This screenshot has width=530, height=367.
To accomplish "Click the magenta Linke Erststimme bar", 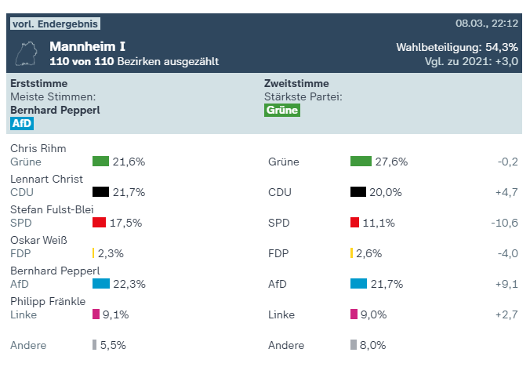I will [x=96, y=314].
